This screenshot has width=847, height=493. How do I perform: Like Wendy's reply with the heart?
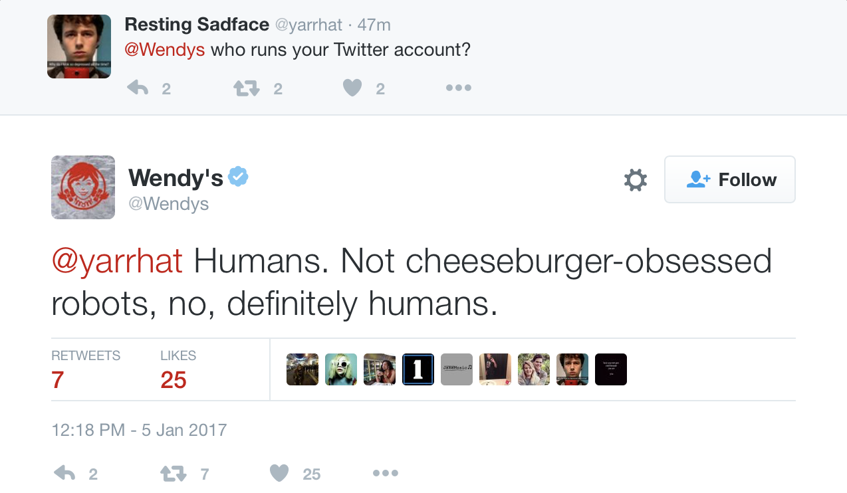click(280, 473)
